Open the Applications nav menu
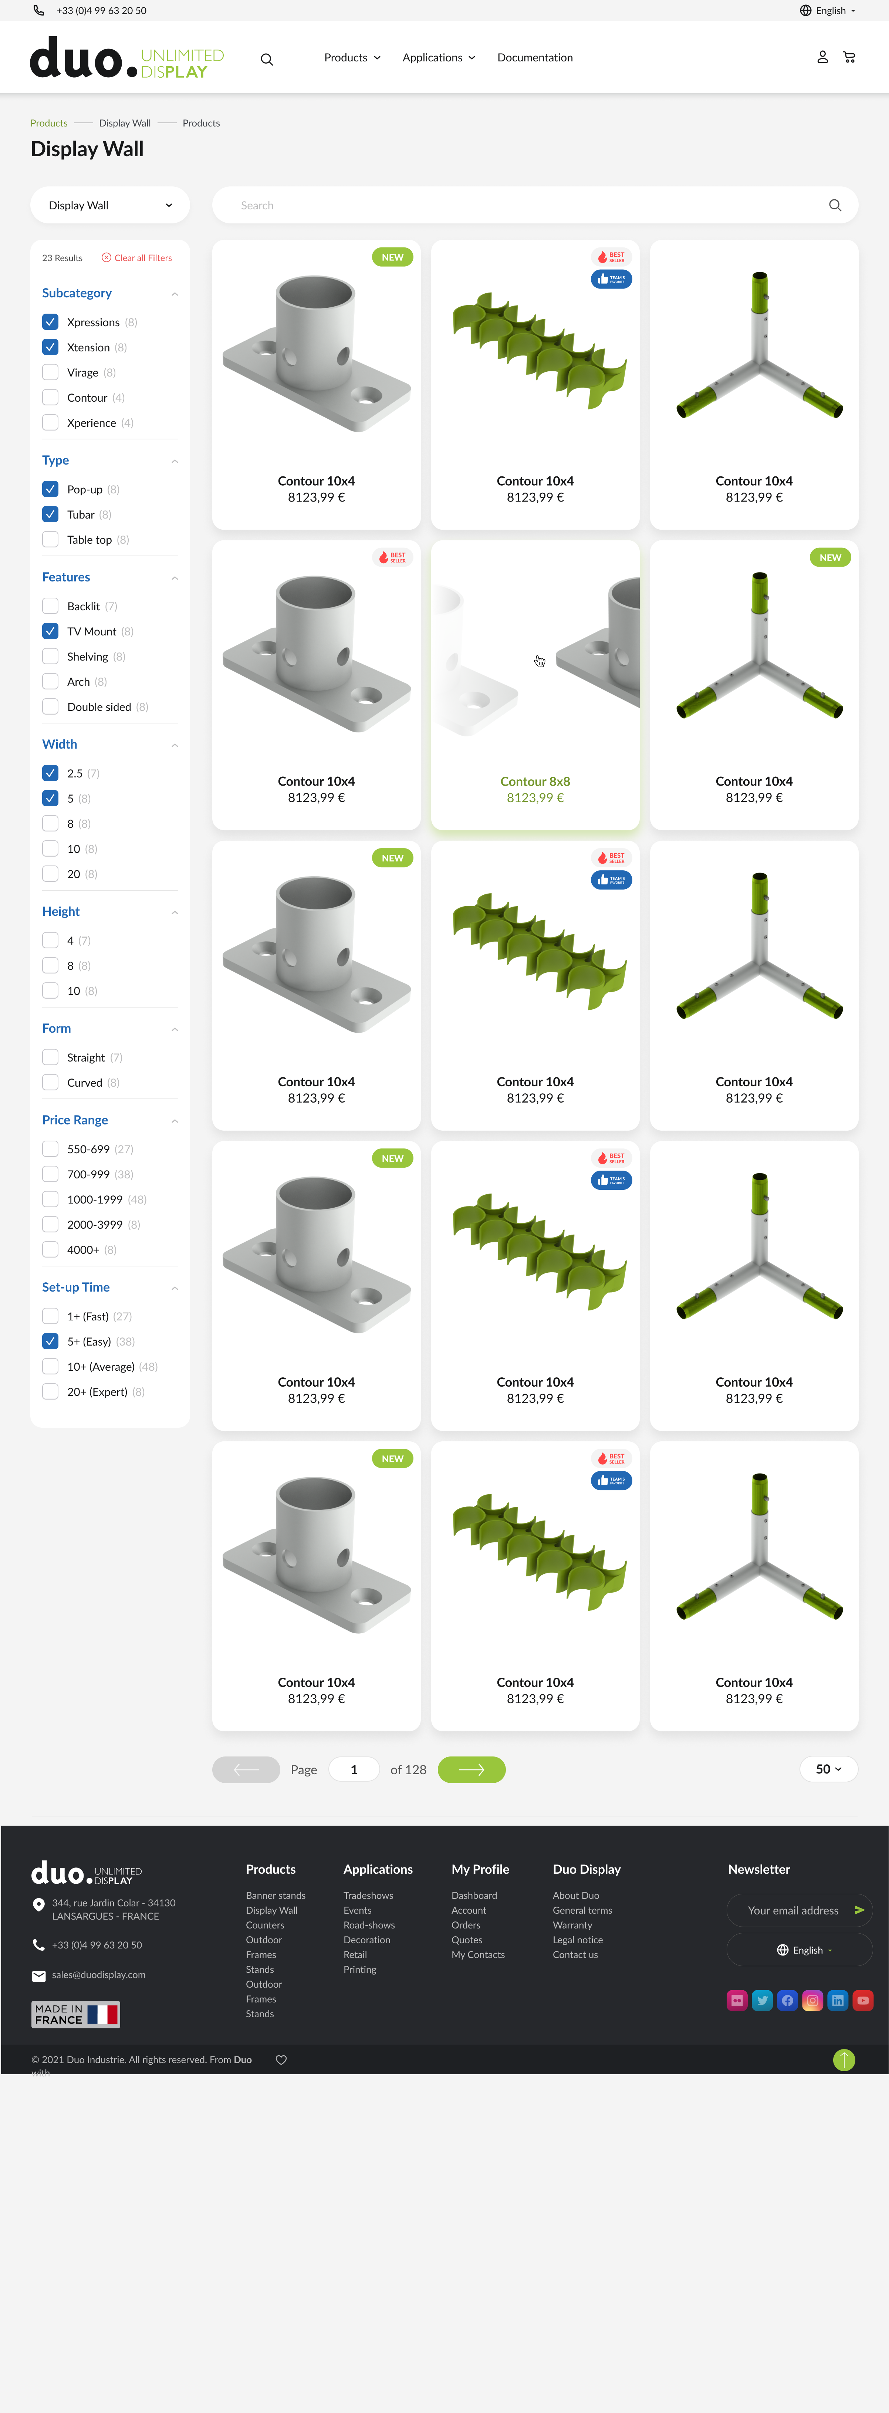 pos(439,58)
